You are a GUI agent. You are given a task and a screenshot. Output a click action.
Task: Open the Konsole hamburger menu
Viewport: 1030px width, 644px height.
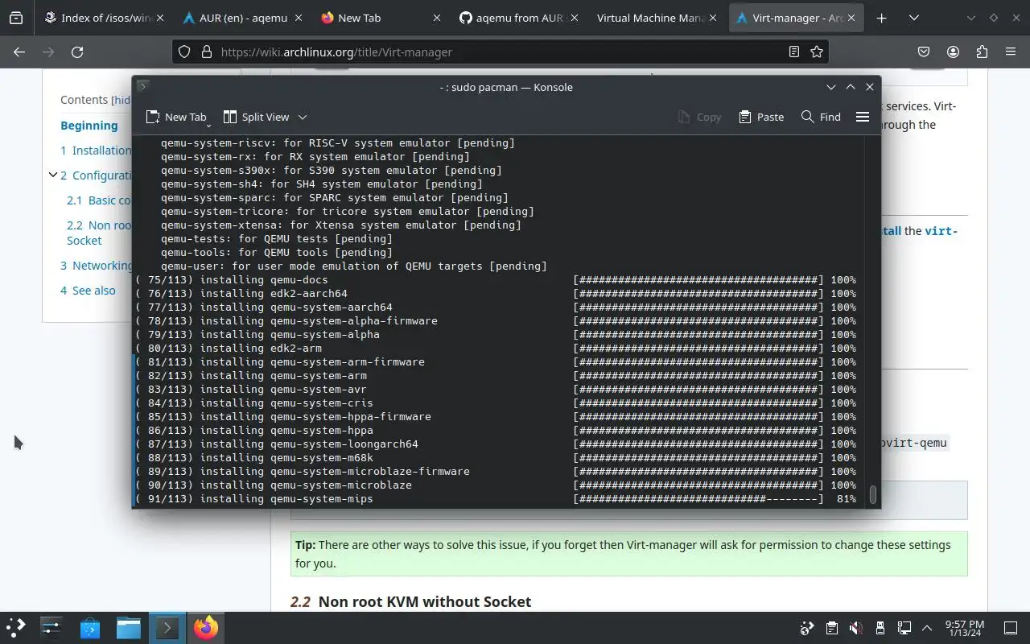(x=863, y=117)
